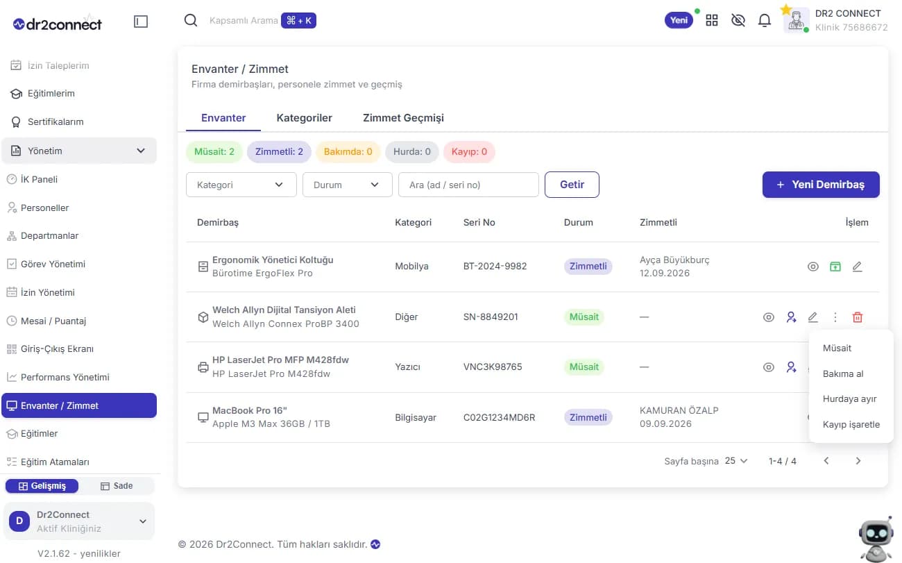
Task: Assign Welch Allyn Tansiyon Aleti to a person
Action: [x=791, y=317]
